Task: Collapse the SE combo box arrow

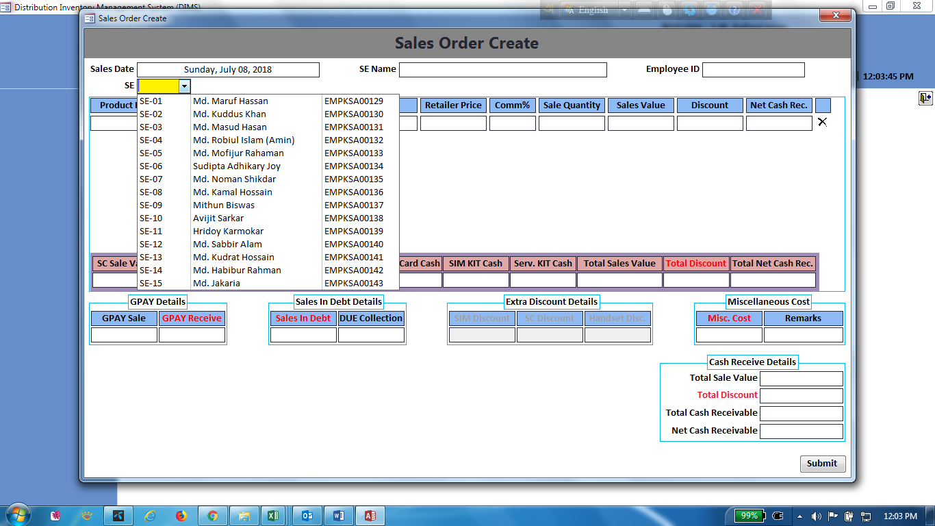Action: (184, 86)
